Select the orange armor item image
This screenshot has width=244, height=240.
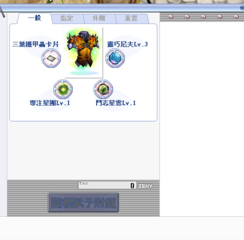[83, 52]
